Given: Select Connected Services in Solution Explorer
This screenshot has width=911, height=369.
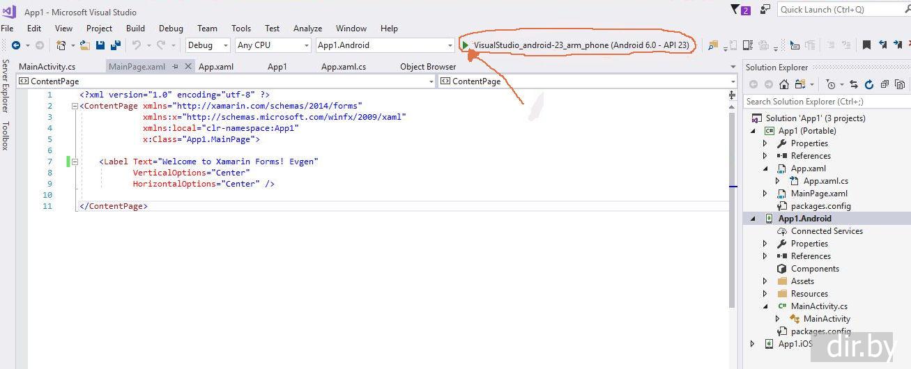Looking at the screenshot, I should tap(827, 231).
